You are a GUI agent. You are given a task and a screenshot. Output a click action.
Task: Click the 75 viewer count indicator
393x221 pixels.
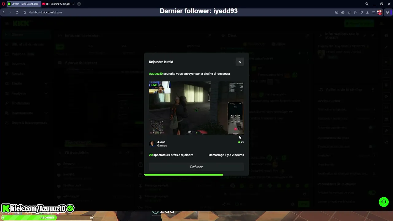pyautogui.click(x=241, y=142)
